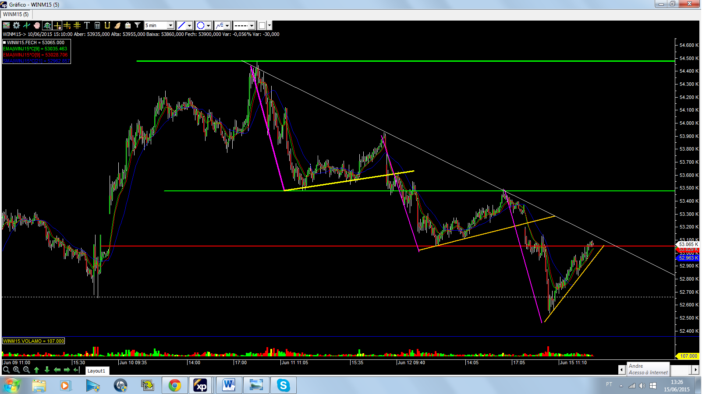Open the CV order bag icon

point(128,25)
